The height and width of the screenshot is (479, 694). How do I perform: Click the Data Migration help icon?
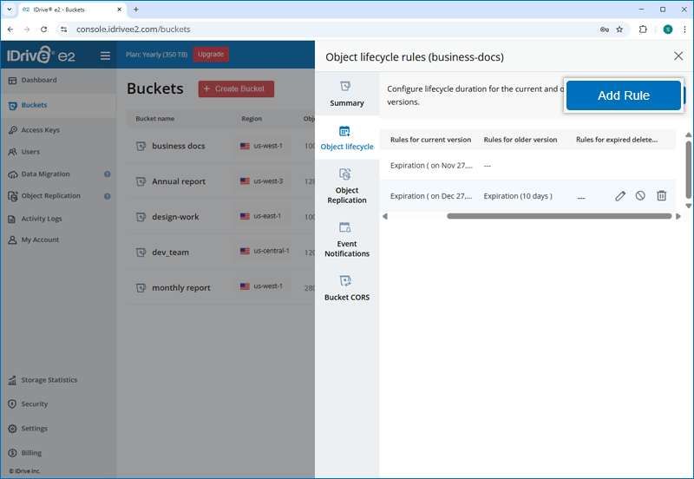[x=108, y=174]
